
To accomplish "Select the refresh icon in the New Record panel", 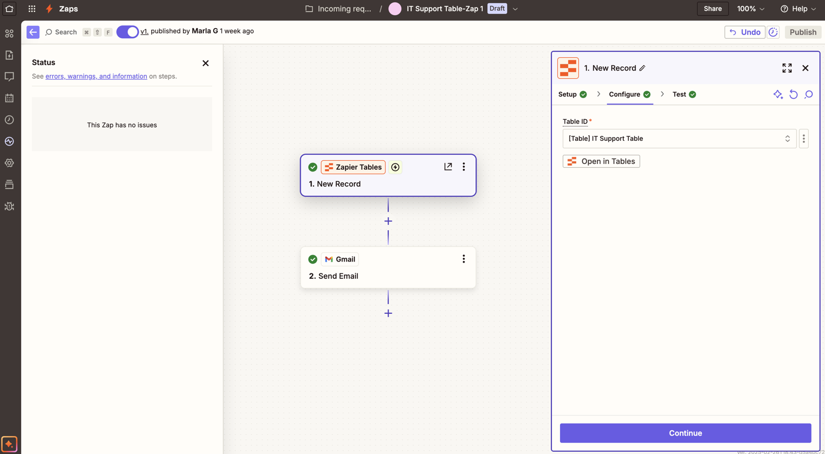I will click(x=793, y=94).
